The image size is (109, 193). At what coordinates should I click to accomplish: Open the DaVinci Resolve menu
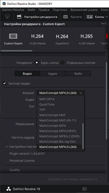point(13,10)
